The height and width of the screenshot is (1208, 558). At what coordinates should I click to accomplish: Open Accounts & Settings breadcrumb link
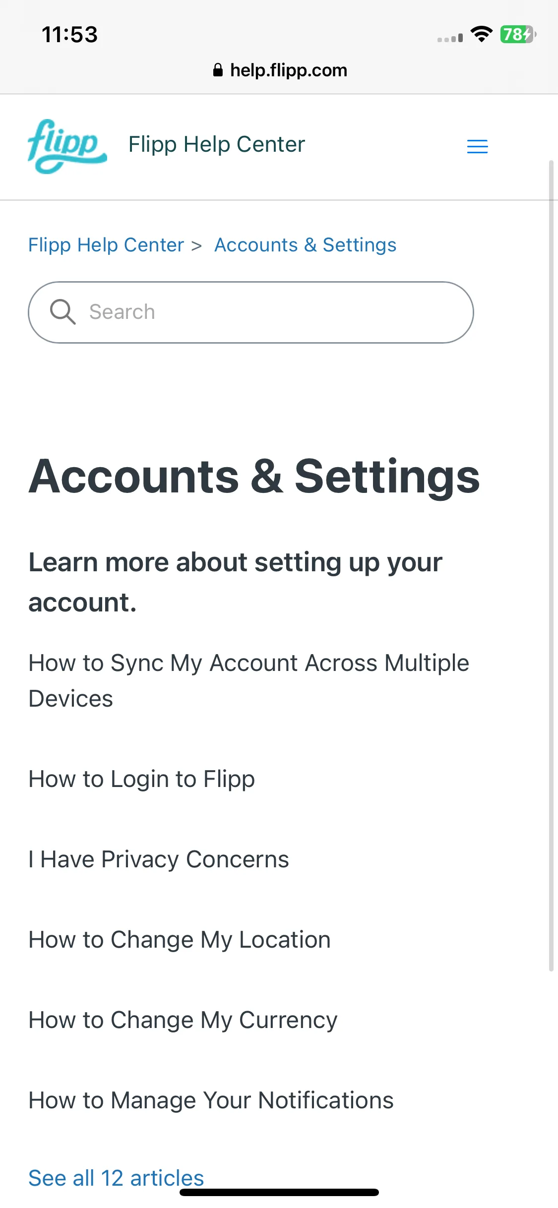pyautogui.click(x=305, y=245)
